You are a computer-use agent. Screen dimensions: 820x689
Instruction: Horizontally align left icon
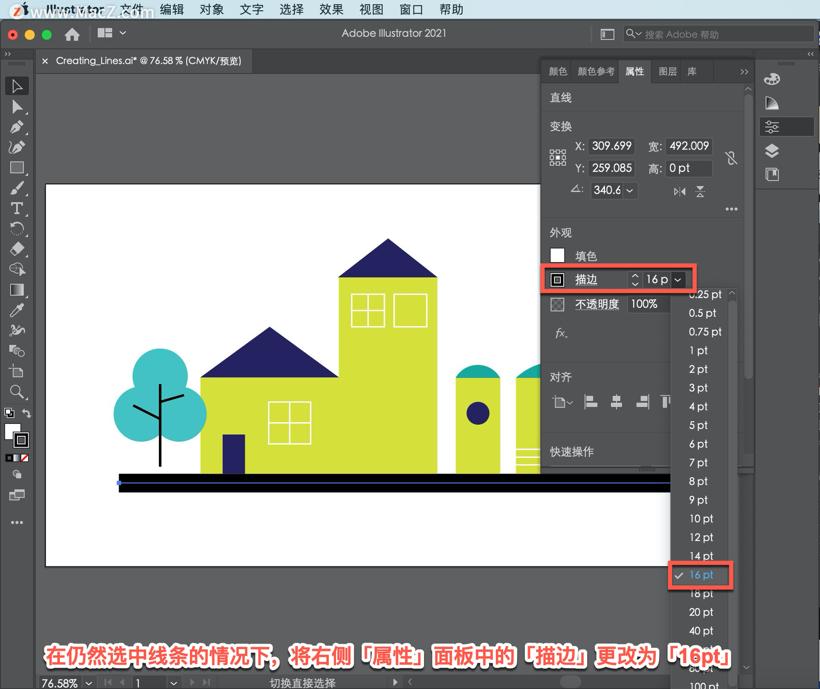[x=591, y=402]
